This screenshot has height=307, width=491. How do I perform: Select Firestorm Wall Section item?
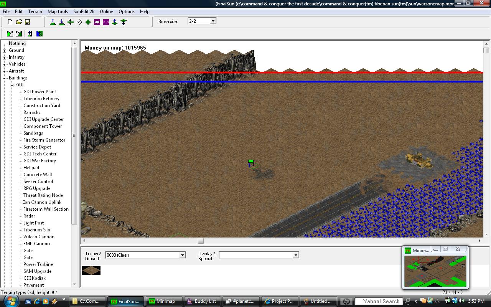click(x=46, y=209)
